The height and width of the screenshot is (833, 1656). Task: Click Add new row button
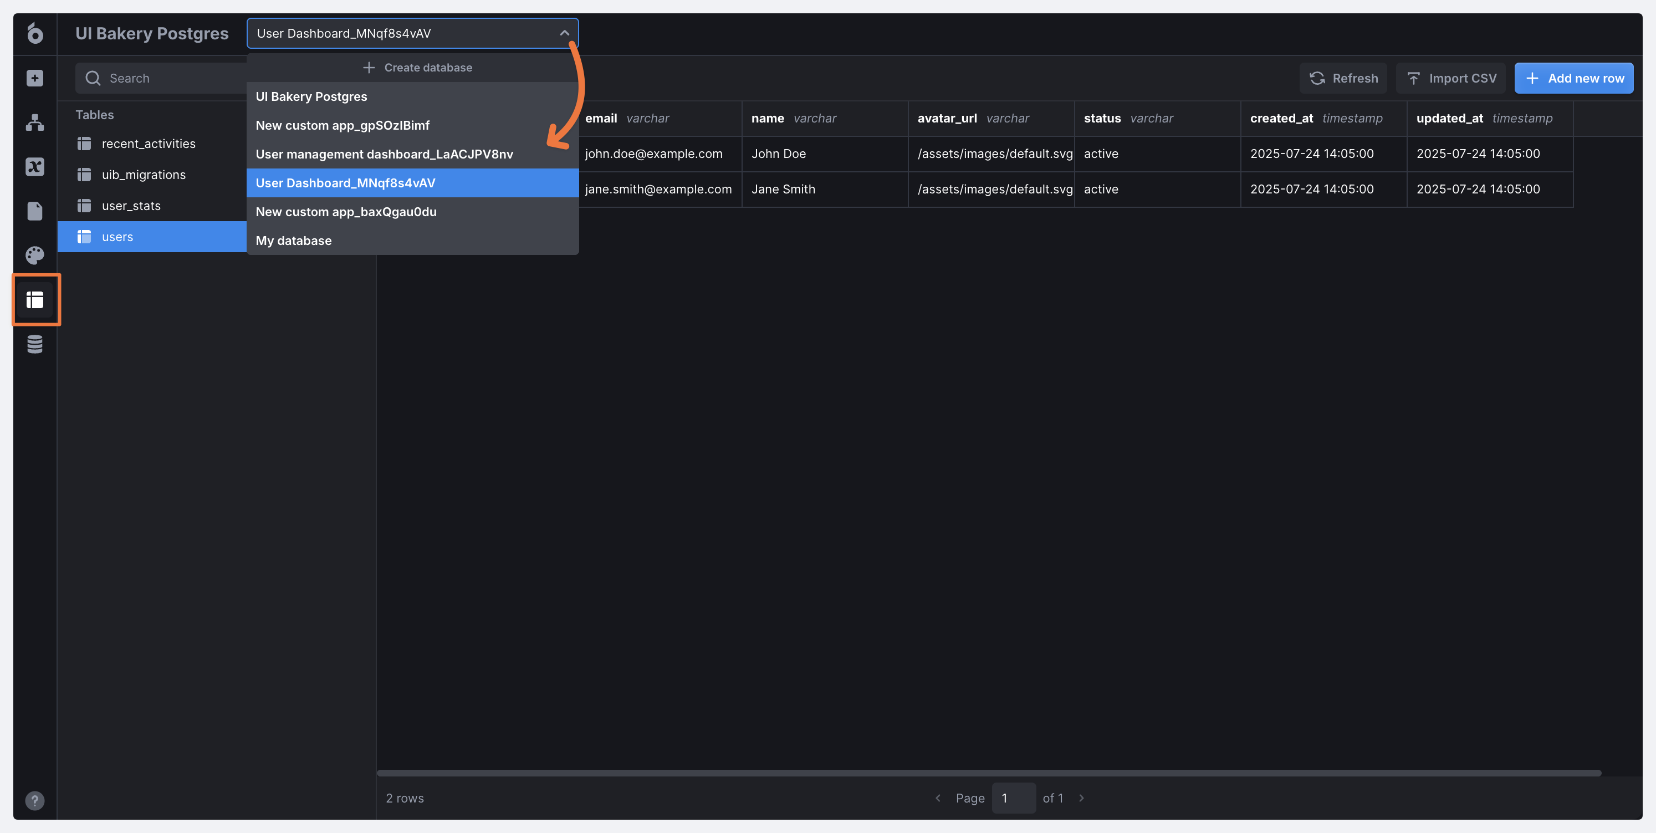(1573, 78)
